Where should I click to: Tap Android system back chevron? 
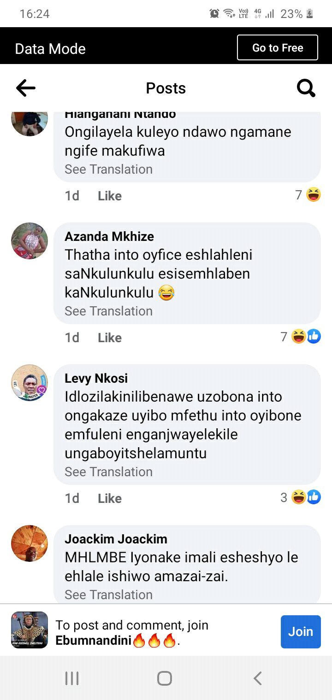(x=258, y=678)
